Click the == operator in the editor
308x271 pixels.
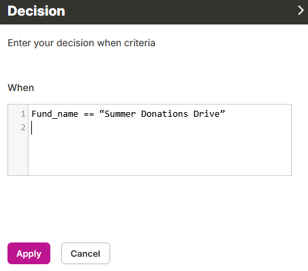click(x=89, y=114)
